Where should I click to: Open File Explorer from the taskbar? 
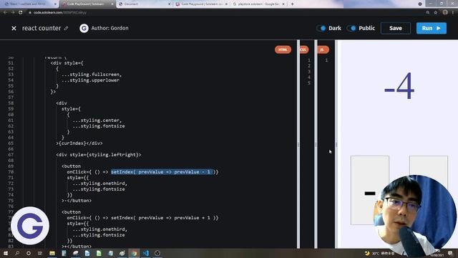pos(52,253)
